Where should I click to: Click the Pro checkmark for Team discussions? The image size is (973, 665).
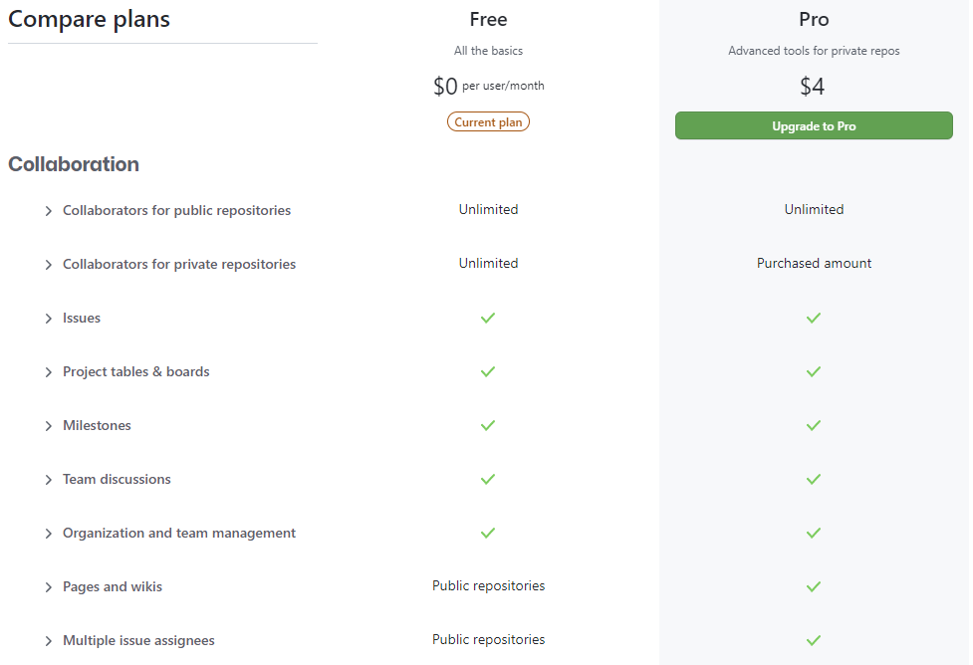click(x=813, y=479)
